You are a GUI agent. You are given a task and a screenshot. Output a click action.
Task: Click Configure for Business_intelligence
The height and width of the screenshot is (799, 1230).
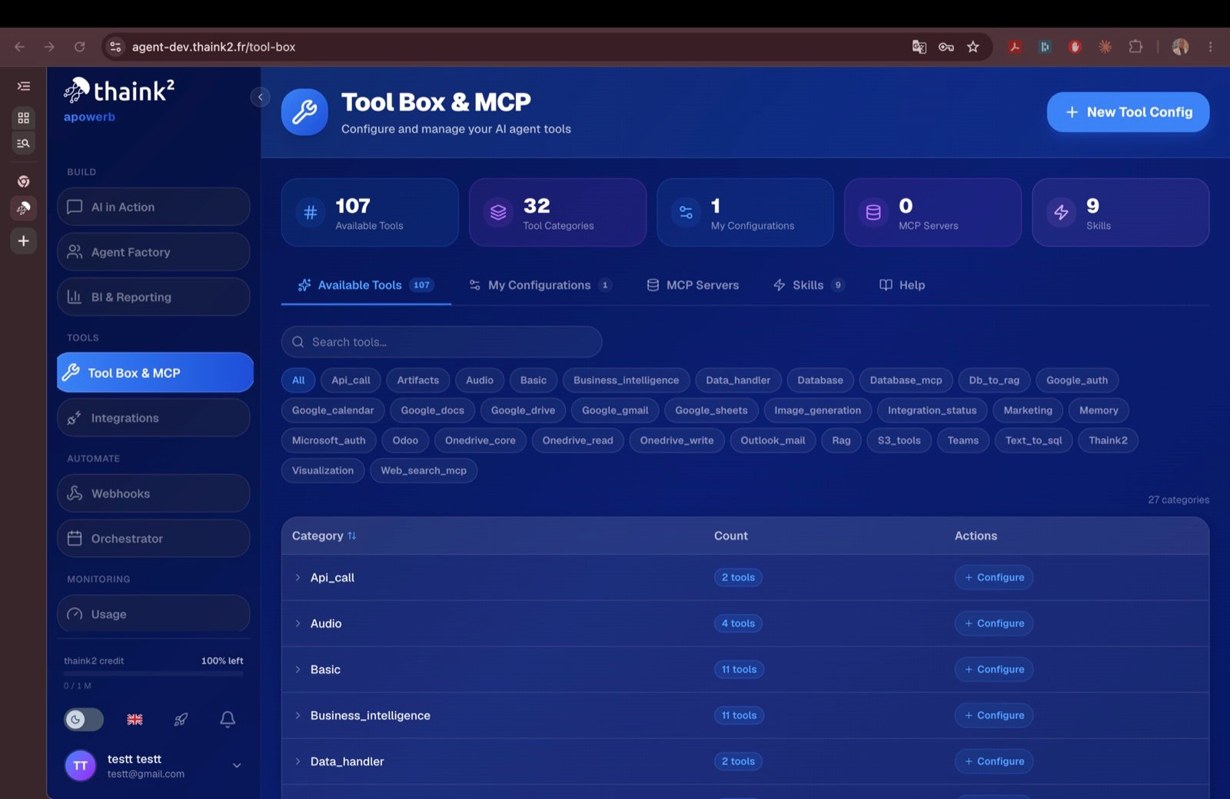994,715
